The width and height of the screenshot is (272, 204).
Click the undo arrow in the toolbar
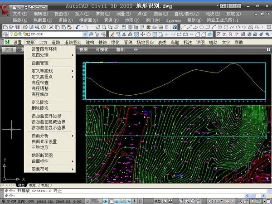(x=78, y=27)
